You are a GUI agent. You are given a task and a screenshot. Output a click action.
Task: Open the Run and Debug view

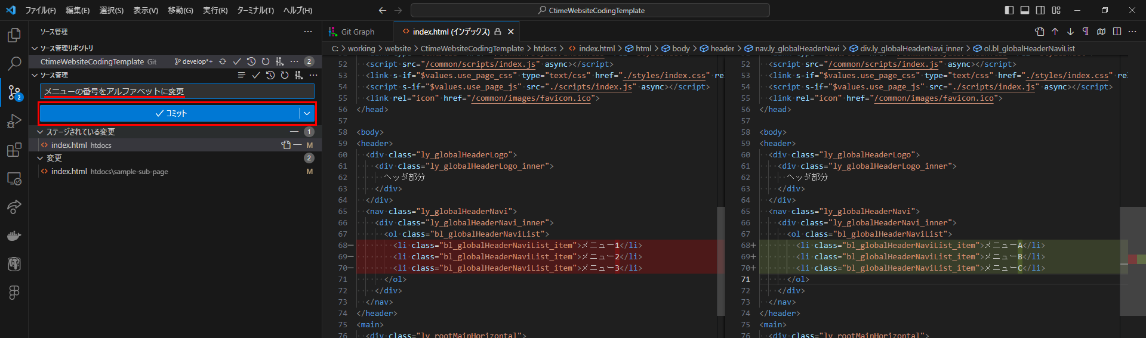14,122
